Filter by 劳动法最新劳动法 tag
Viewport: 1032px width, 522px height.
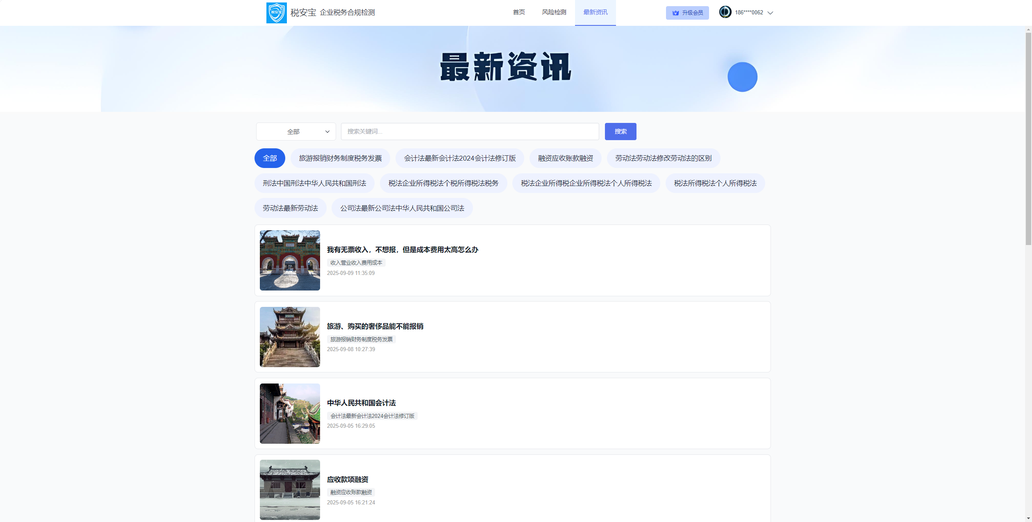tap(290, 208)
